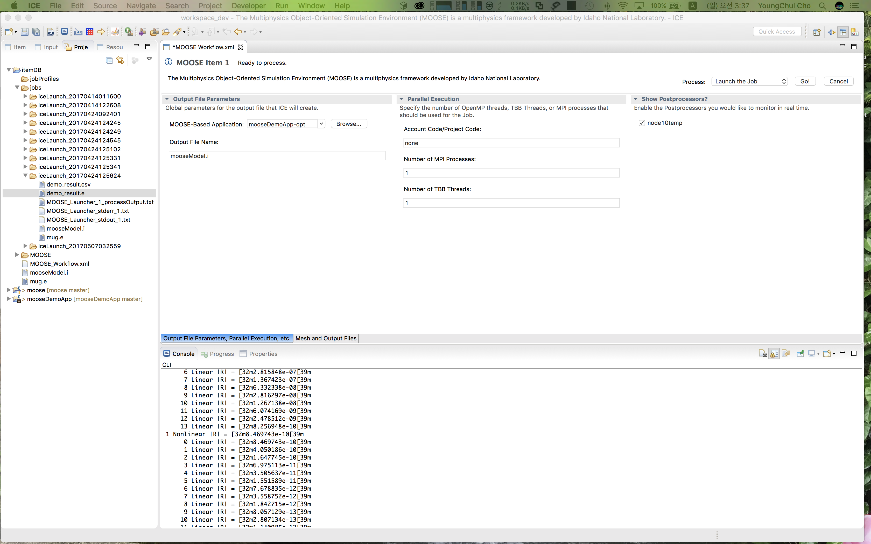The image size is (871, 544).
Task: Click the Save icon in the toolbar
Action: [24, 32]
